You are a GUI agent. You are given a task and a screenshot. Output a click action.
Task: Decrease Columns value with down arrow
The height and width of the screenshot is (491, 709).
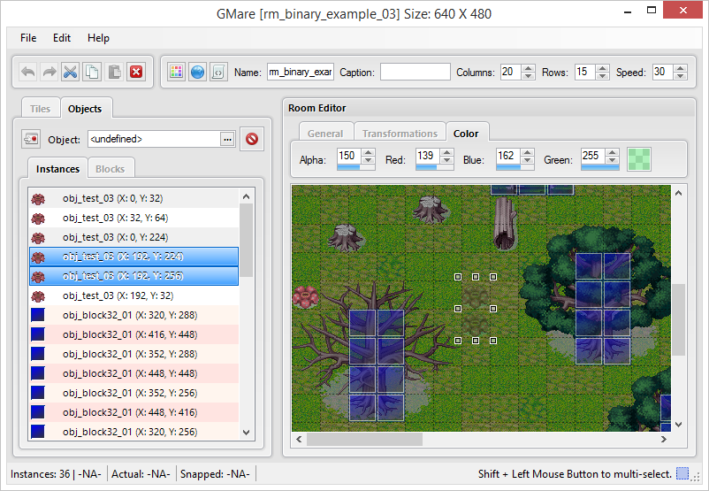pyautogui.click(x=528, y=76)
